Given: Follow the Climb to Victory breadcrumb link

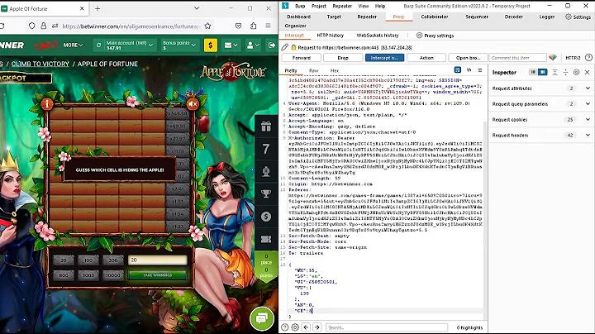Looking at the screenshot, I should tap(40, 64).
